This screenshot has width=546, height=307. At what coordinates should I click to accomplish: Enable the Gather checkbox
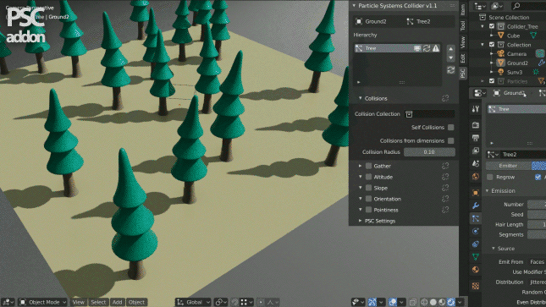point(368,166)
